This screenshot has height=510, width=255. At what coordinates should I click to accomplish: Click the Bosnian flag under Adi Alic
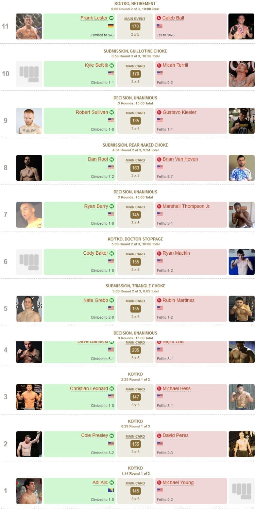111,490
